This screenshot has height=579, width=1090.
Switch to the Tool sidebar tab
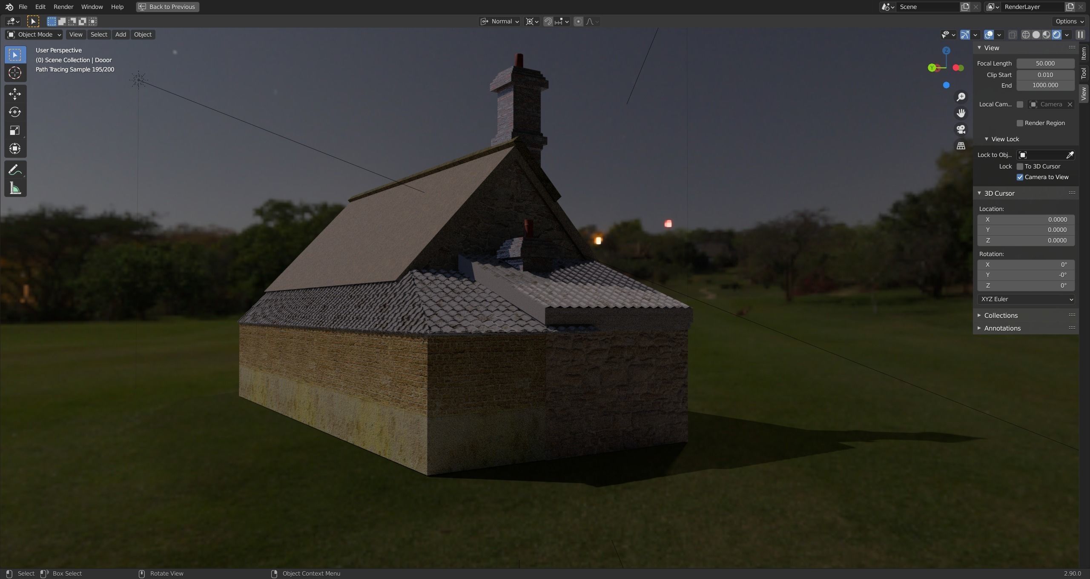1084,73
